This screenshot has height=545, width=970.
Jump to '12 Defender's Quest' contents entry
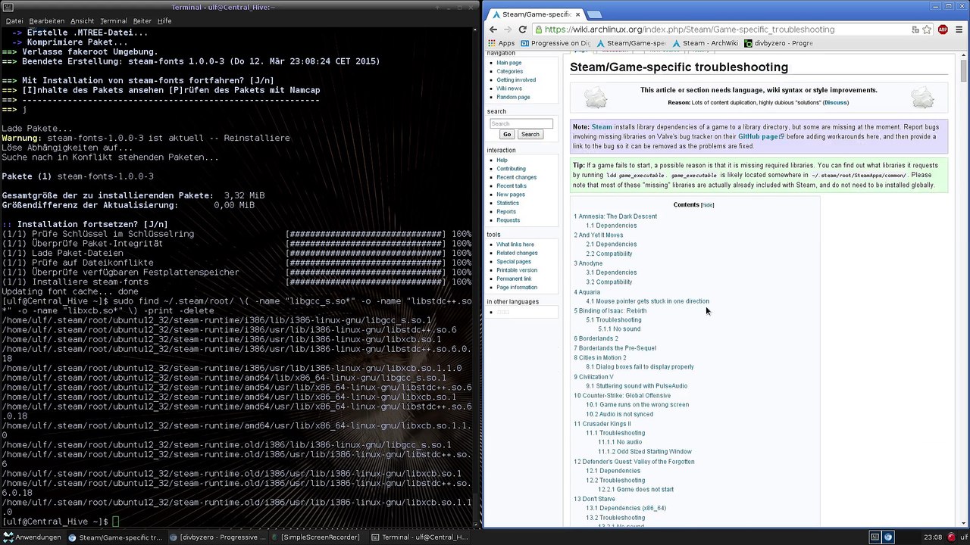pos(634,462)
